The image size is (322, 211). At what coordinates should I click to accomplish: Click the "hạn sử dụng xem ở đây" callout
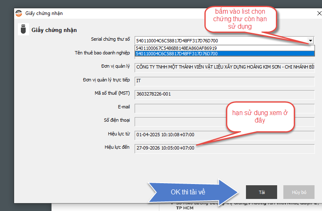pyautogui.click(x=260, y=117)
